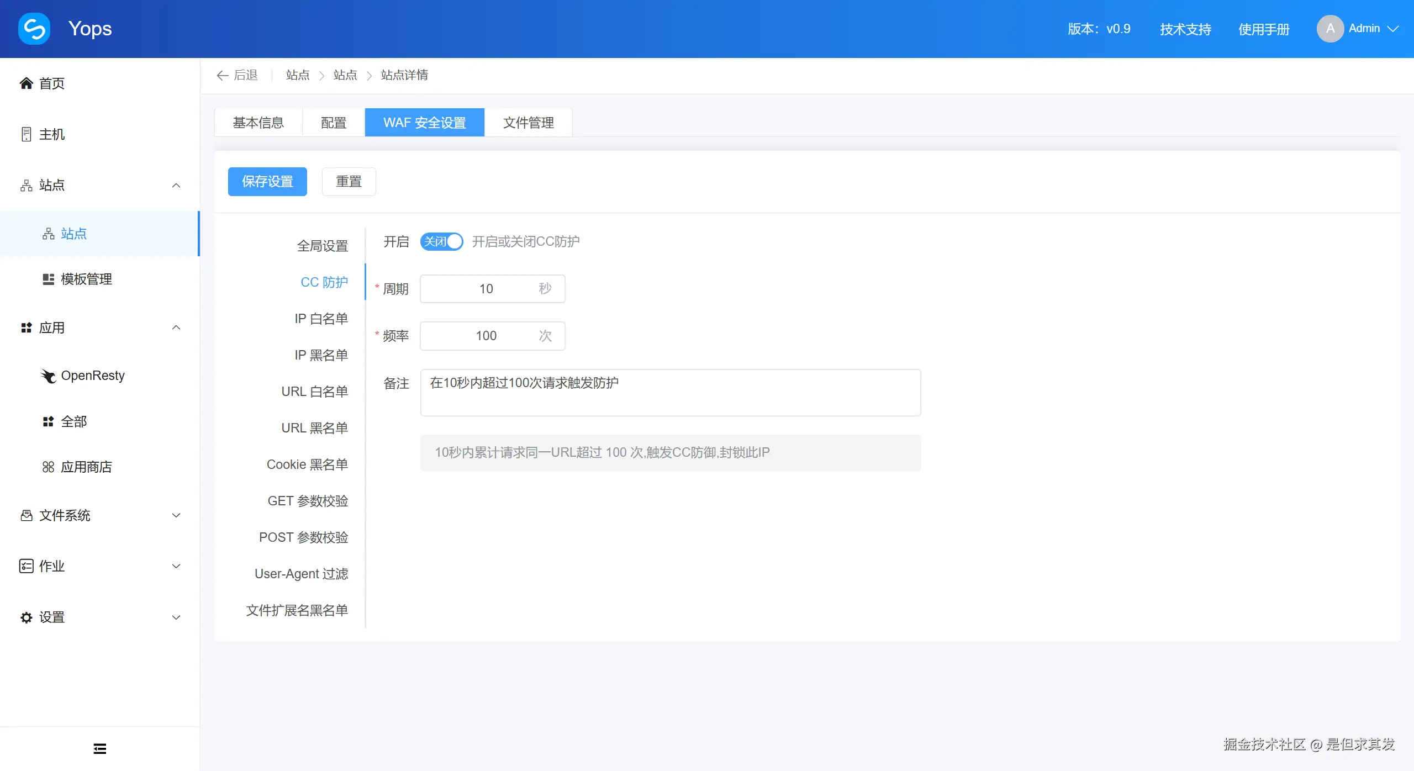1414x771 pixels.
Task: Click the 应用商店 app store icon
Action: coord(49,467)
